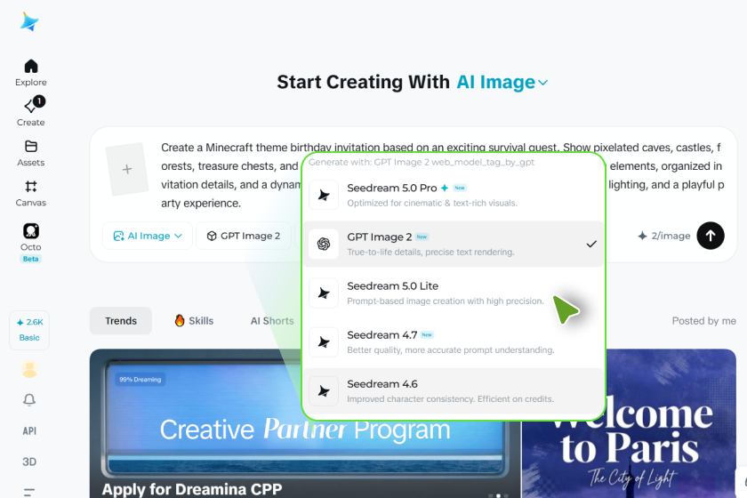Click the Seedream 5.0 Lite star icon
This screenshot has height=498, width=747.
(324, 293)
